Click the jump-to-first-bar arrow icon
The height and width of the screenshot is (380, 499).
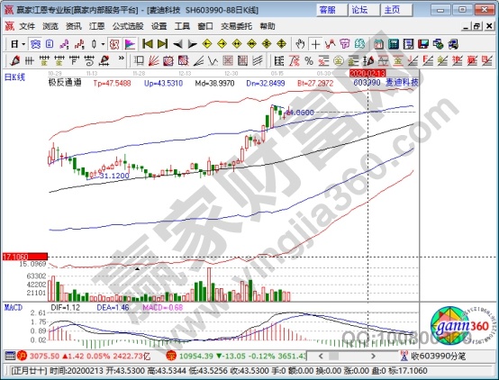pyautogui.click(x=148, y=44)
